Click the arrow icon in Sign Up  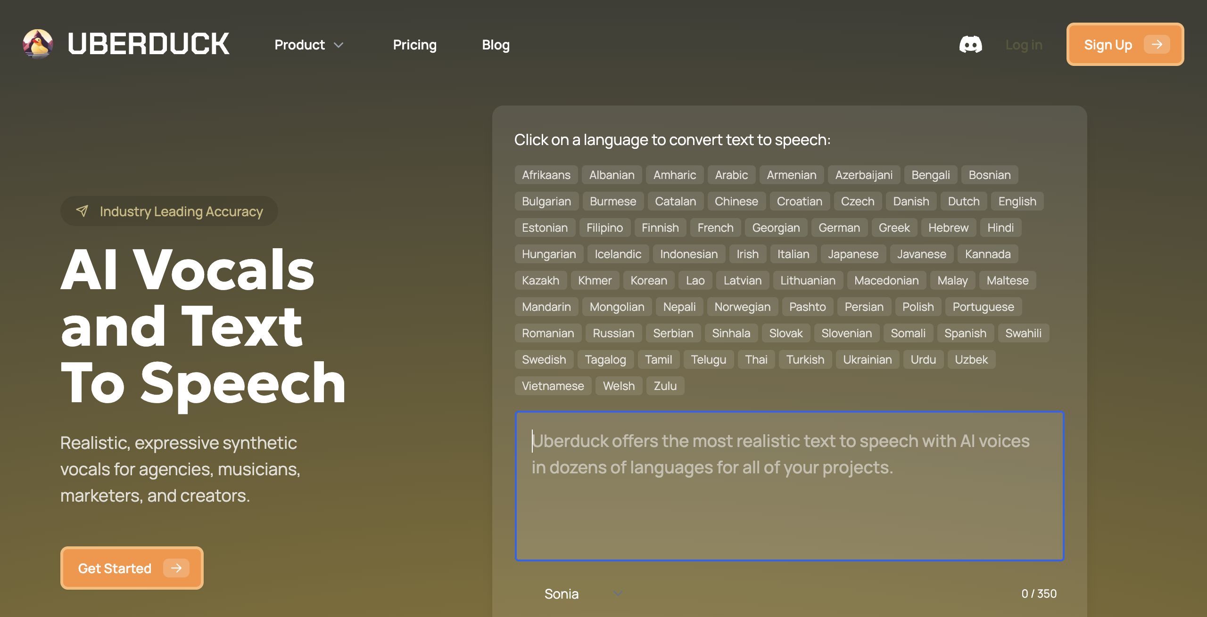[1157, 45]
